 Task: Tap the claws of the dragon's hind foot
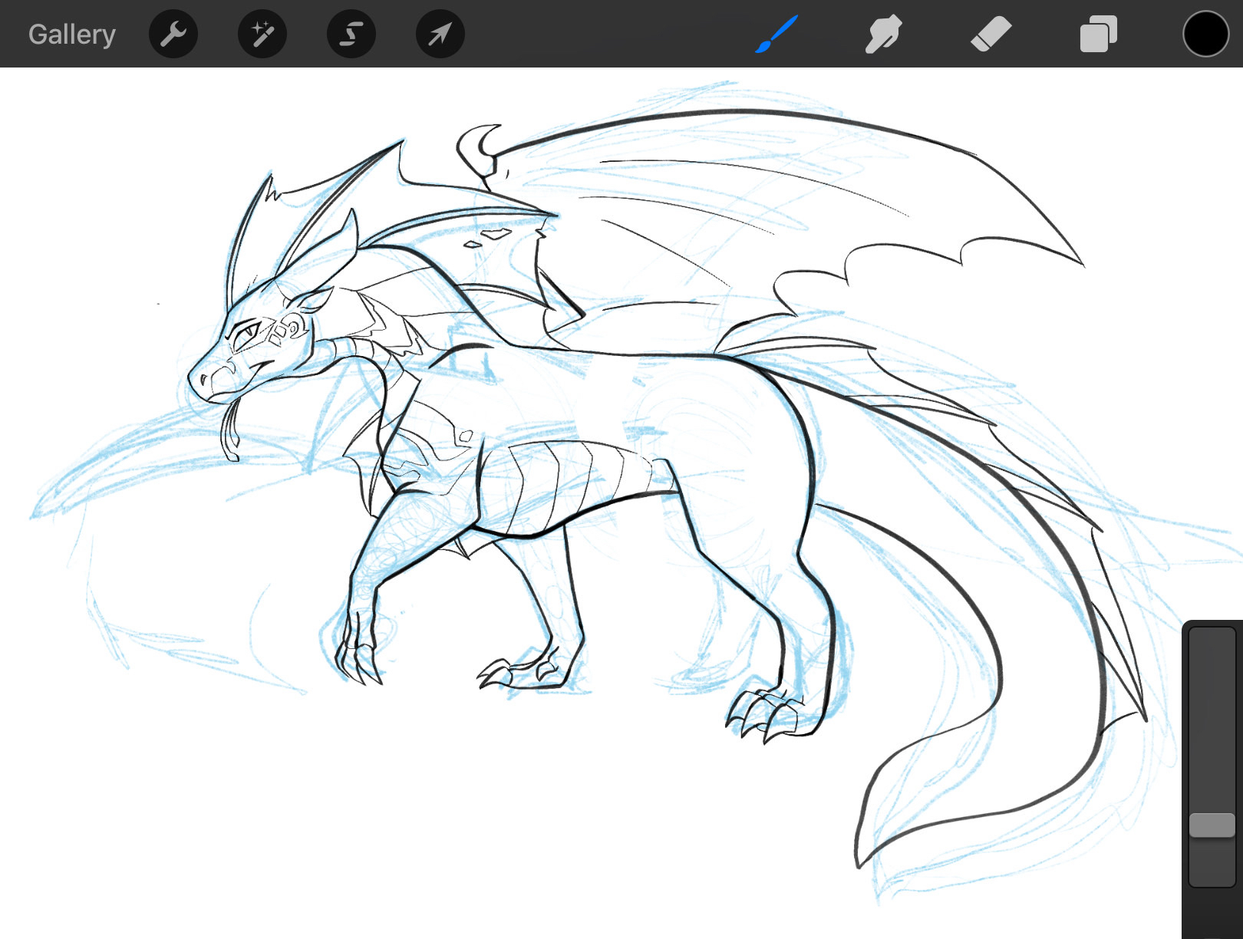760,713
